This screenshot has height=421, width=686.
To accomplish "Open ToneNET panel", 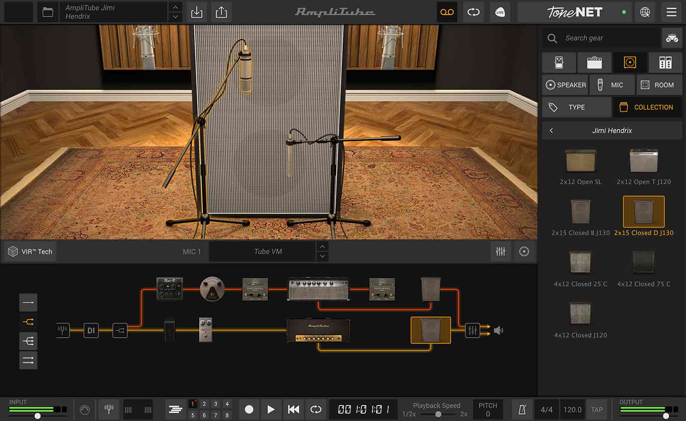I will point(575,12).
